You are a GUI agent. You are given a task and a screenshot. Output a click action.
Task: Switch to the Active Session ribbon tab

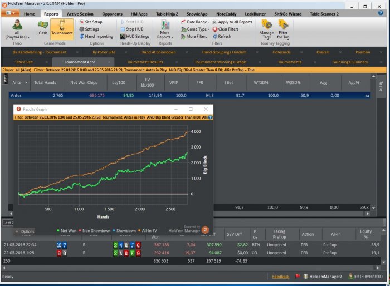pos(80,13)
